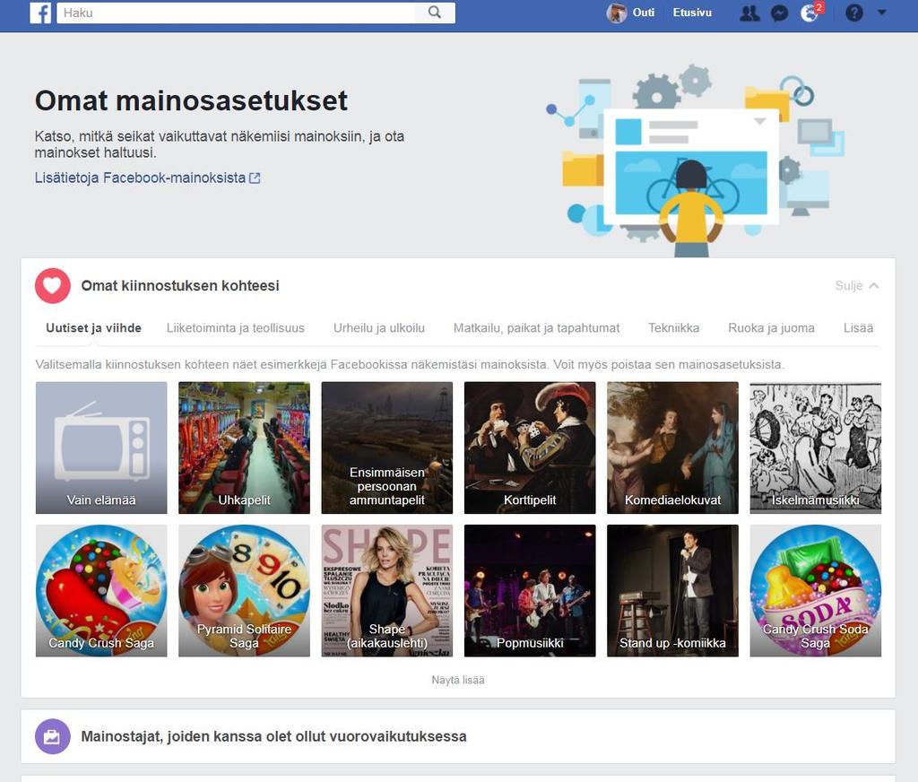Switch to Liiketoiminta ja teollisuus tab
The width and height of the screenshot is (918, 782).
tap(236, 328)
